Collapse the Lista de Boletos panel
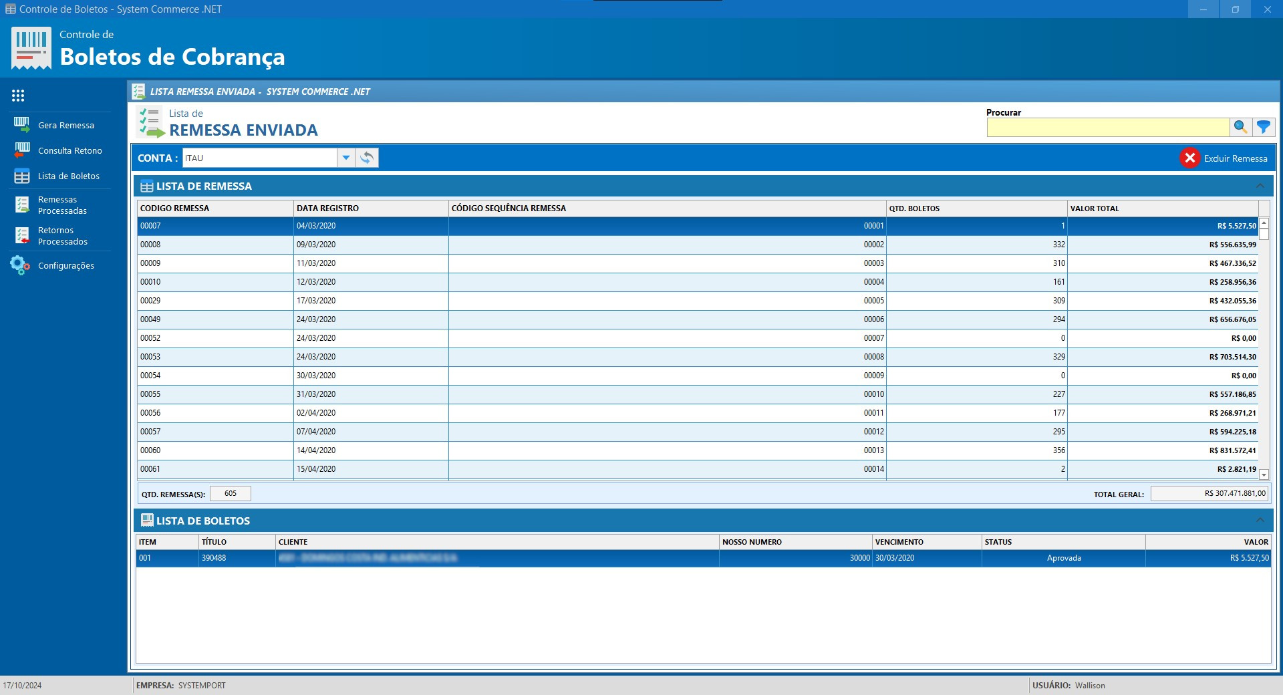Screen dimensions: 1283x695 pyautogui.click(x=1260, y=521)
